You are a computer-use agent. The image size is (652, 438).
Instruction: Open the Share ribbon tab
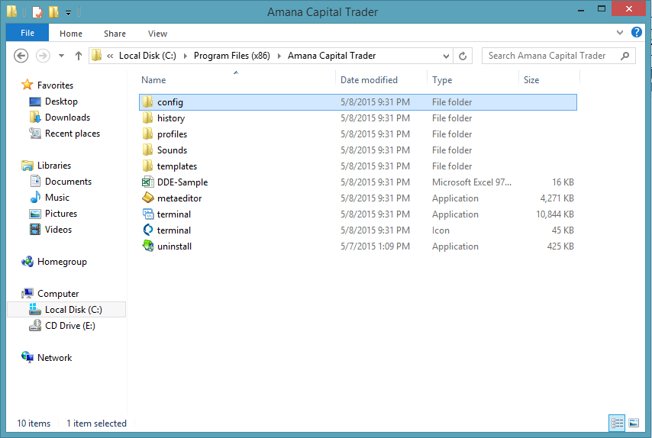click(x=115, y=34)
